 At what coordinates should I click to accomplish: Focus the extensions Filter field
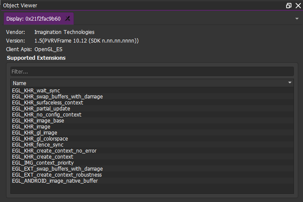click(x=152, y=72)
